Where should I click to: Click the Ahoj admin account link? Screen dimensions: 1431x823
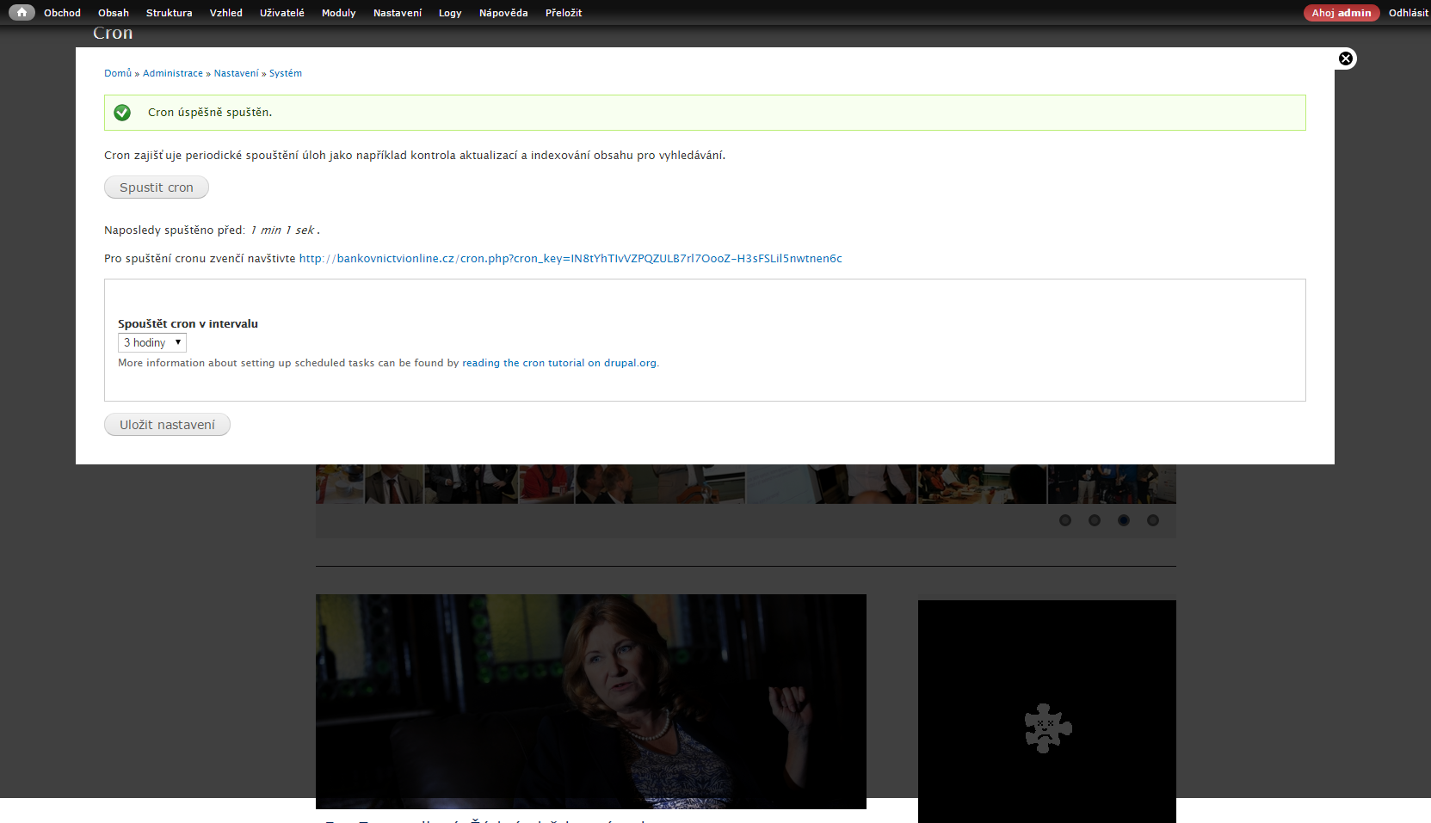[x=1342, y=13]
